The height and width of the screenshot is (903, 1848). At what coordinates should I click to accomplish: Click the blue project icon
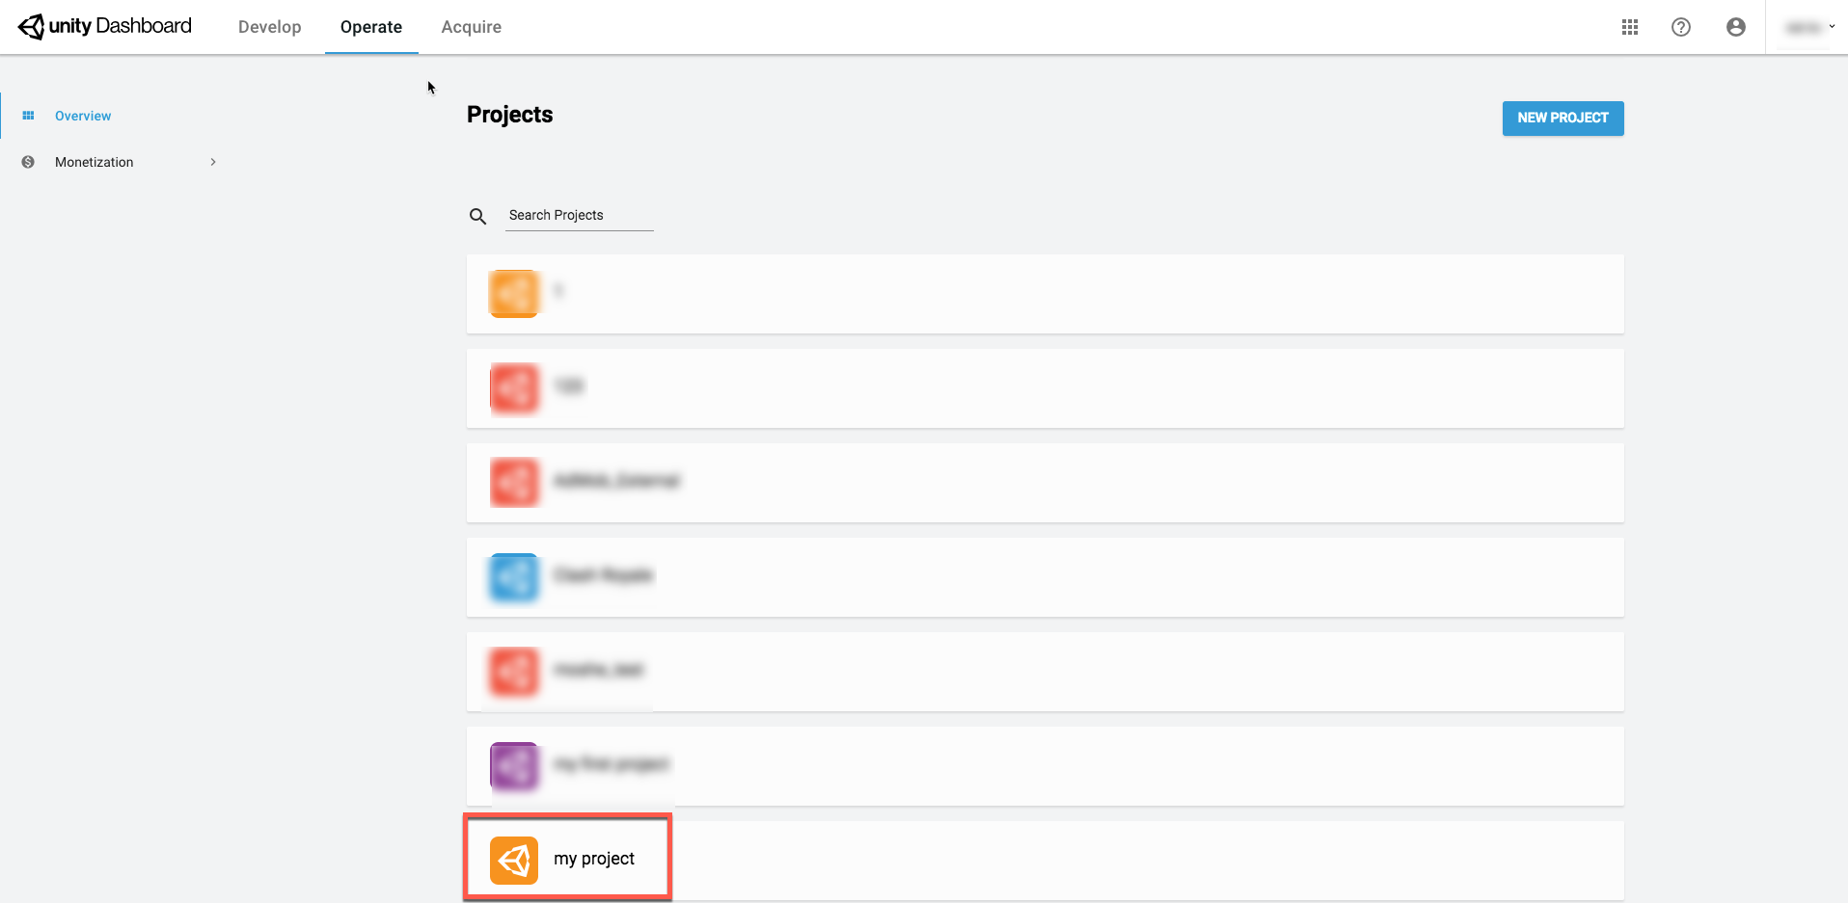[514, 577]
